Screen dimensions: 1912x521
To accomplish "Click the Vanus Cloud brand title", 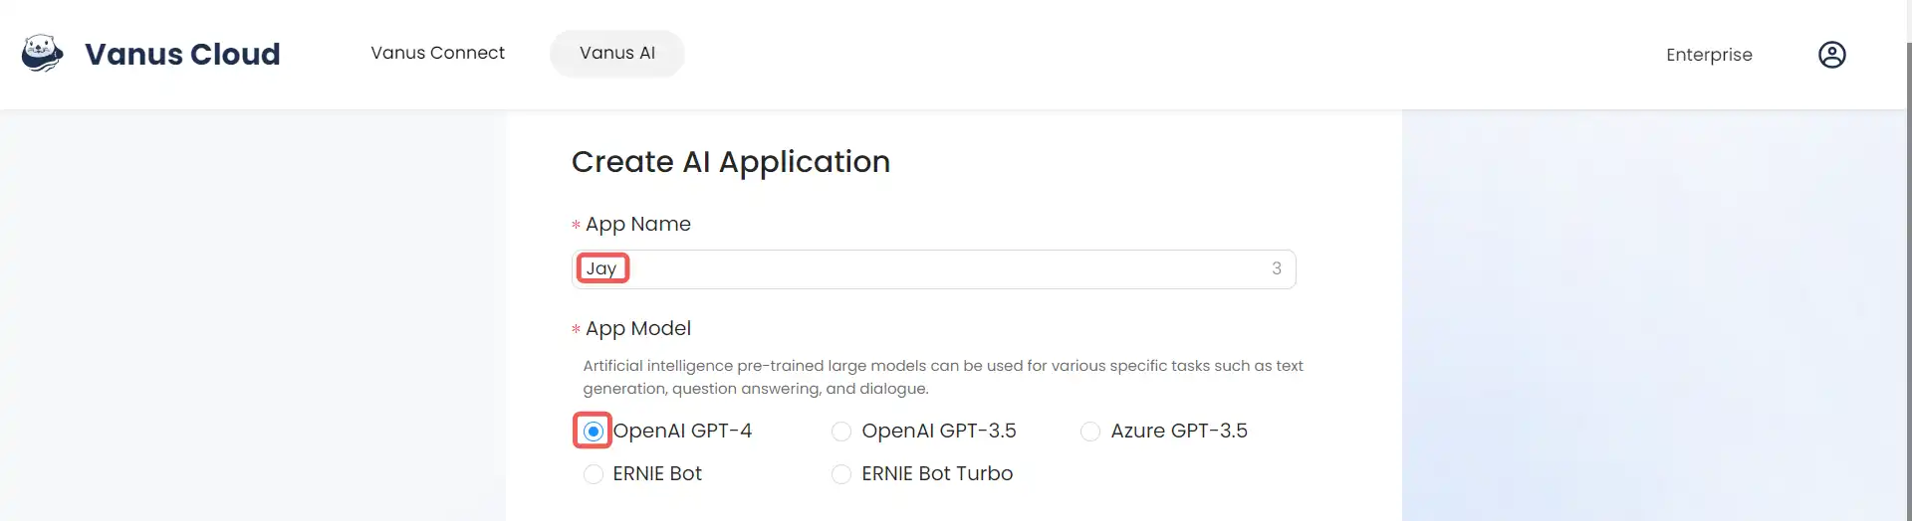I will click(x=182, y=54).
